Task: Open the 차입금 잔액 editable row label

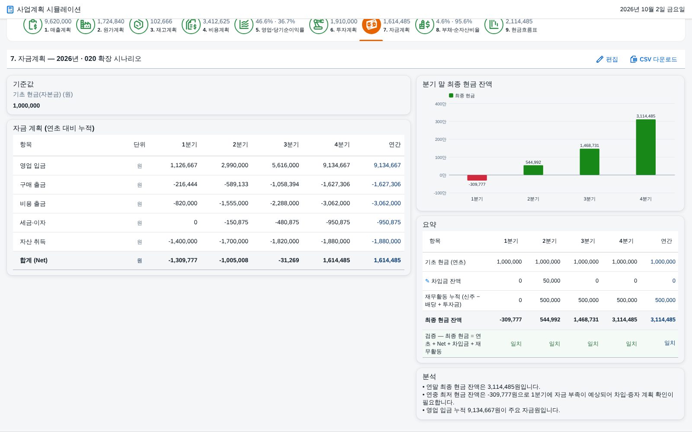Action: click(x=446, y=281)
